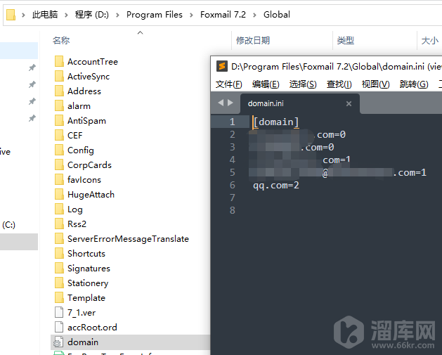The width and height of the screenshot is (442, 355).
Task: Select the Stationery folder icon
Action: 59,283
